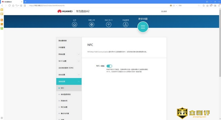Viewport: 221px width, 120px height.
Task: Open a new browser tab
Action: tap(25, 2)
